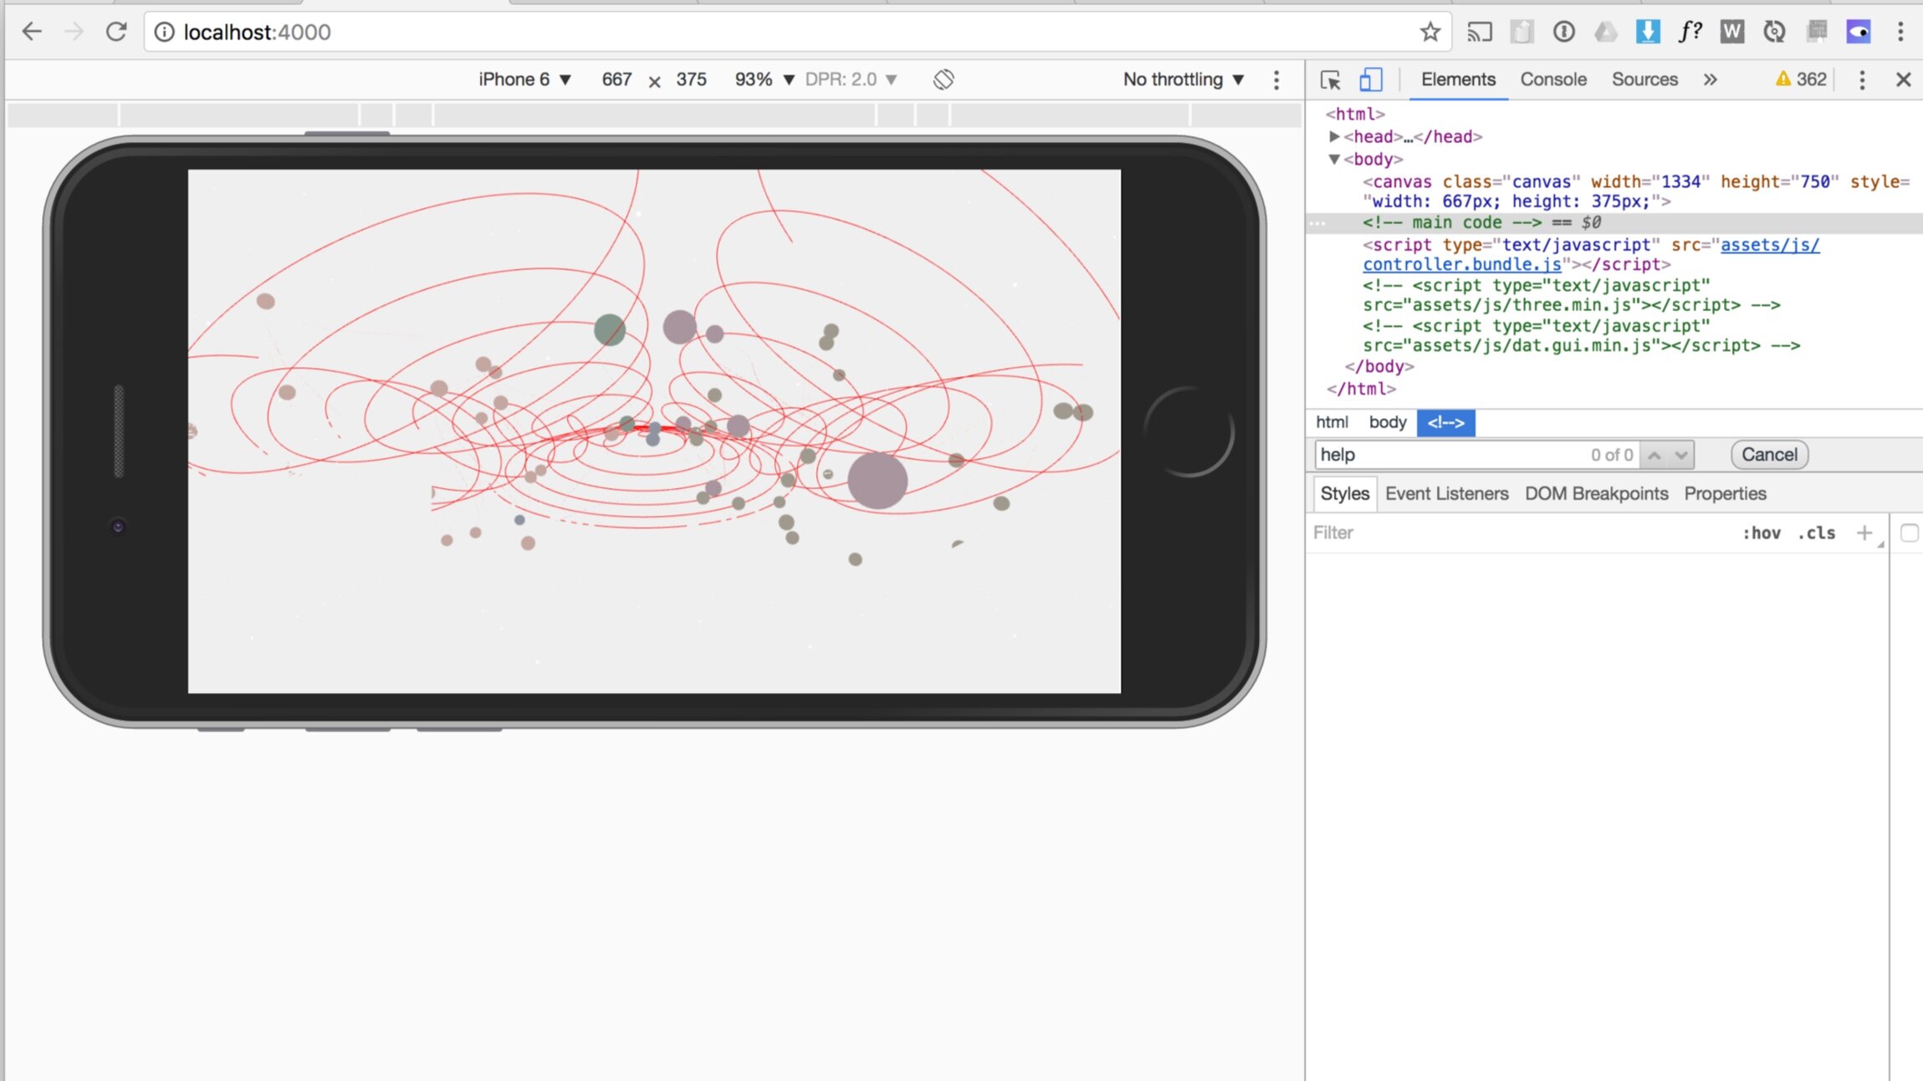The width and height of the screenshot is (1923, 1081).
Task: Close the DevTools panel
Action: point(1903,79)
